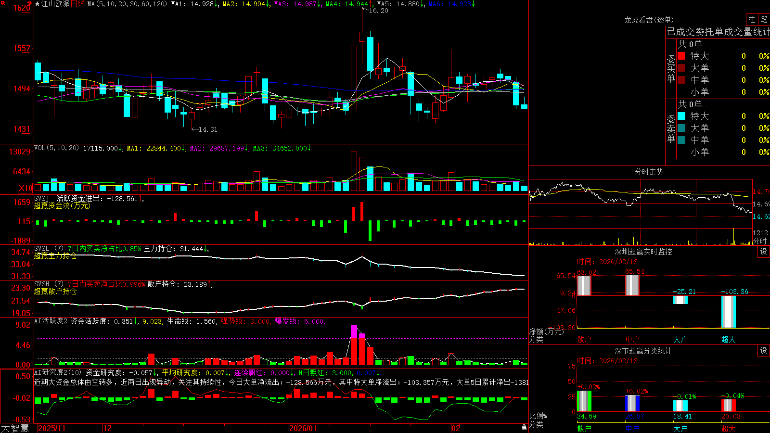Click the magenta peak bar in AI活跃度2 chart
Image resolution: width=770 pixels, height=433 pixels.
point(354,332)
